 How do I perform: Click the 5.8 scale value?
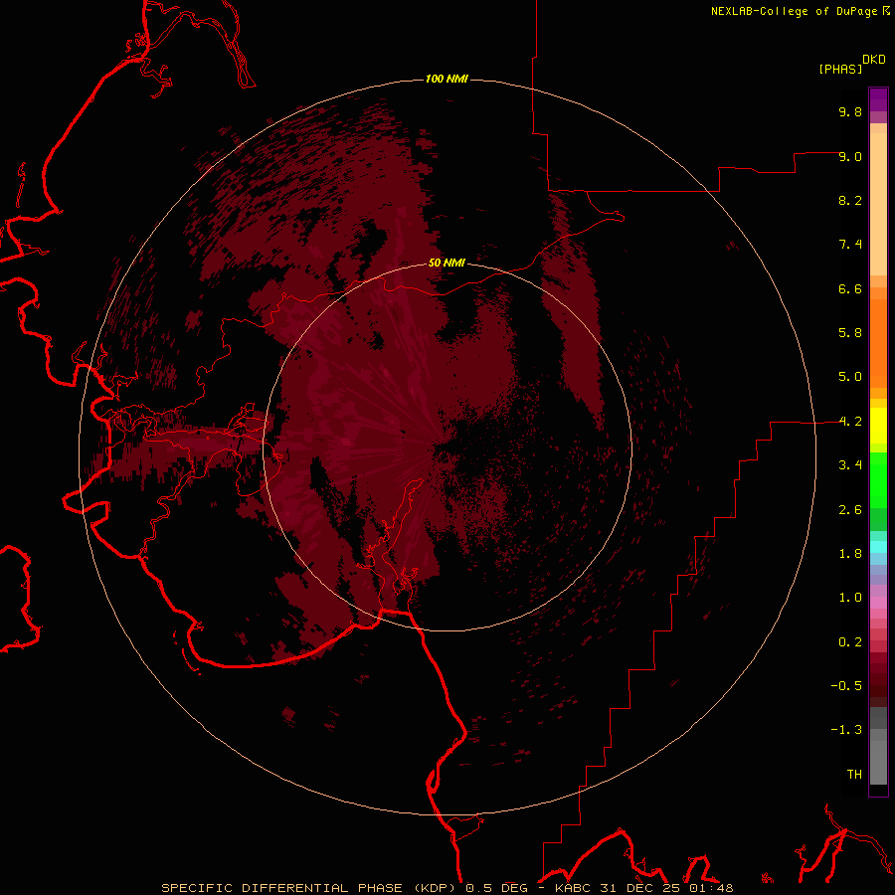(x=850, y=333)
